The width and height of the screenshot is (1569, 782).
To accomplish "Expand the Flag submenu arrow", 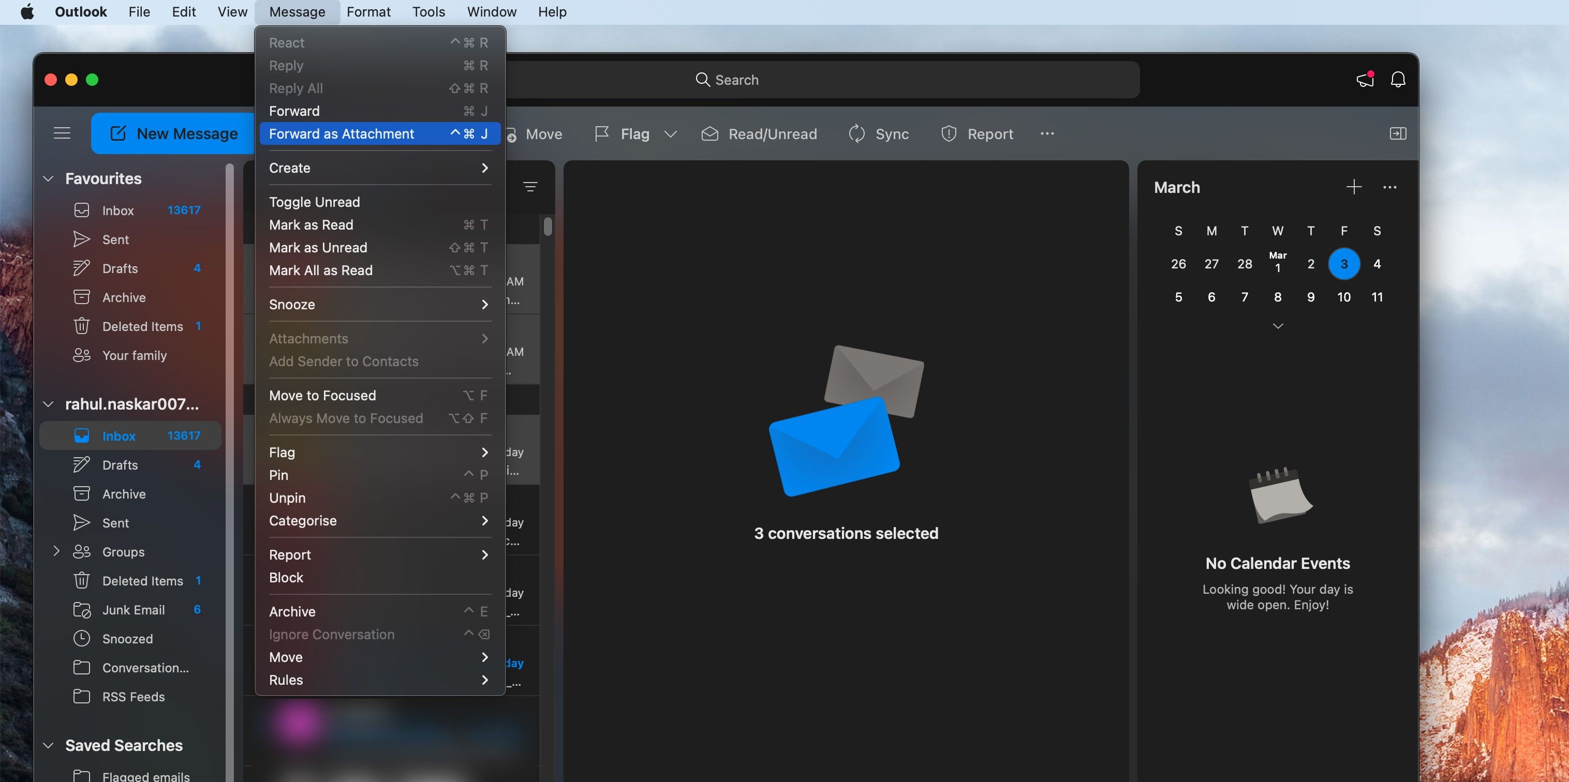I will [483, 452].
